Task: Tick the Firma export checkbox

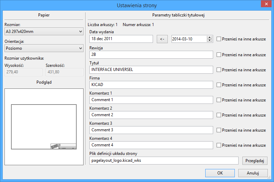Action: click(219, 85)
